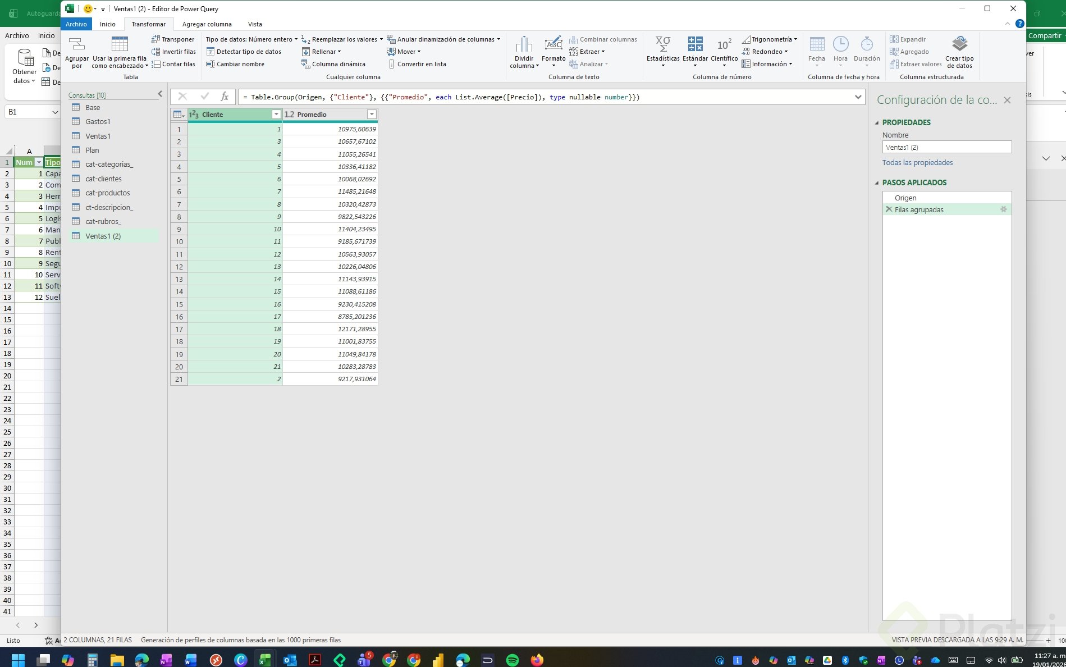Click the Windows Start button

(x=18, y=660)
